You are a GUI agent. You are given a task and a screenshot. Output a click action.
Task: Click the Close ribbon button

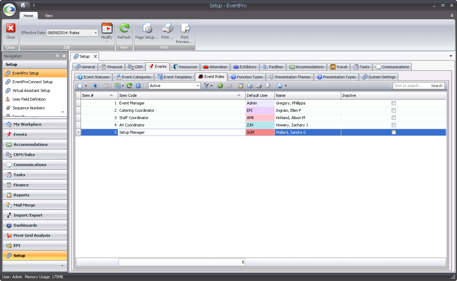pos(10,32)
